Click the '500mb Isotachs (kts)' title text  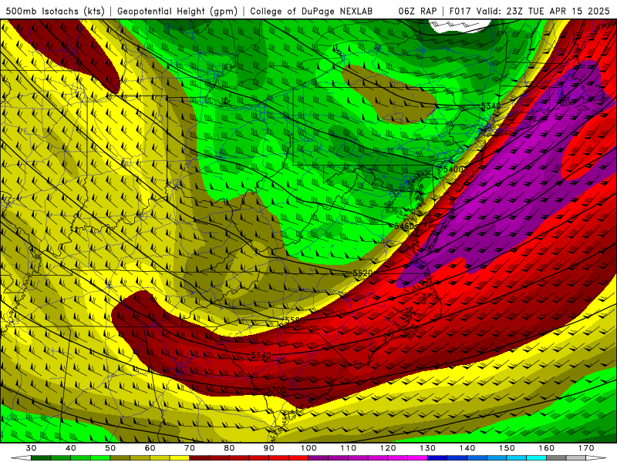[x=55, y=11]
